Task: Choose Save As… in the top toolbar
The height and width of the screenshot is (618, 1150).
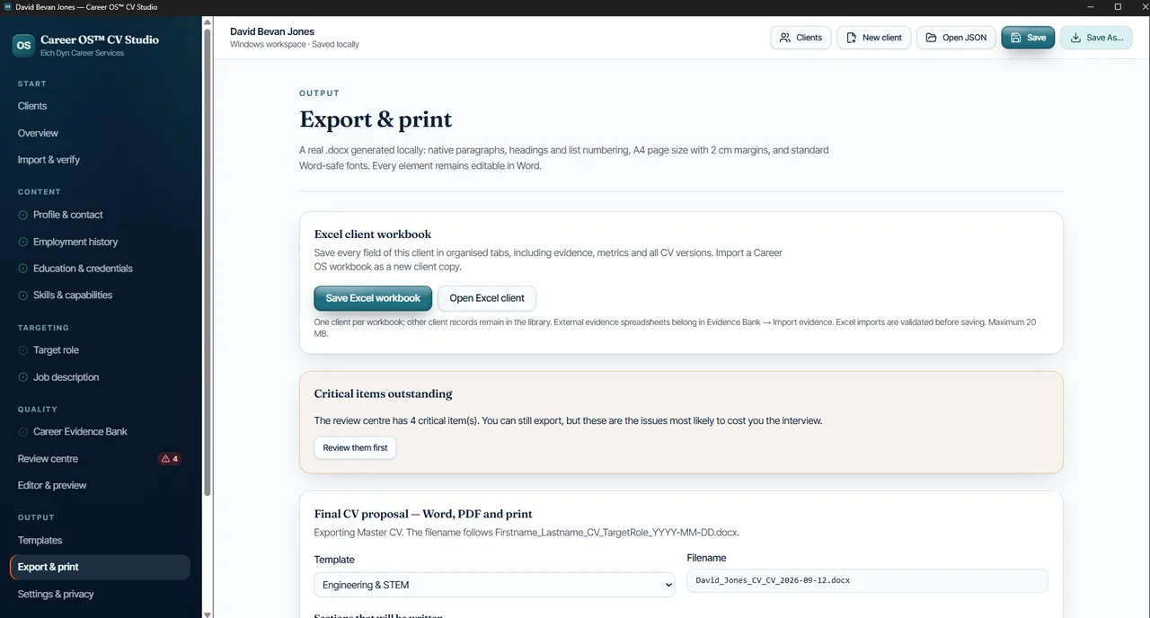Action: pyautogui.click(x=1096, y=38)
